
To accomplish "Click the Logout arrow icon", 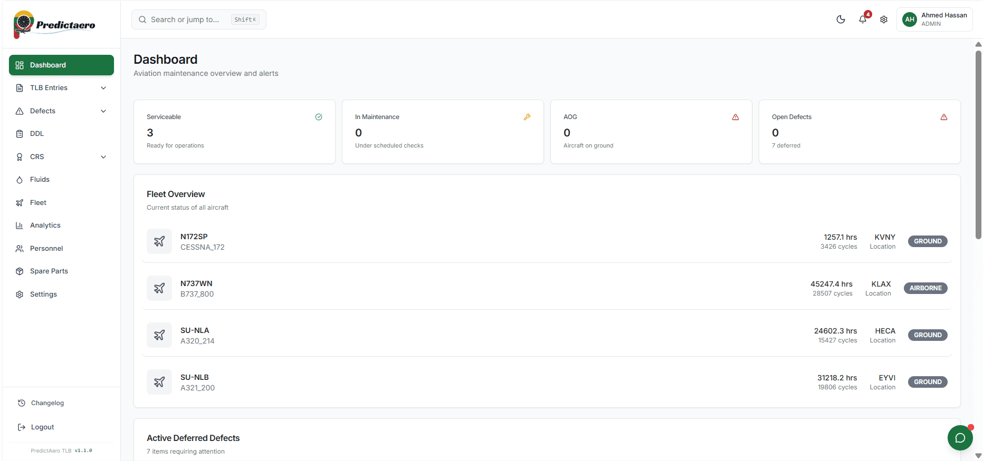I will click(x=22, y=427).
